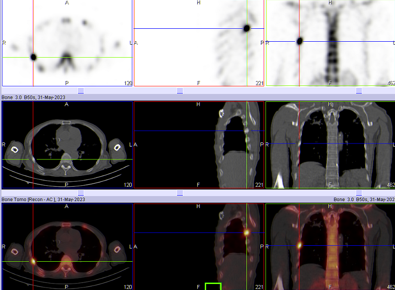Click slice number 120 in the axial CT view
The width and height of the screenshot is (395, 290).
[128, 185]
